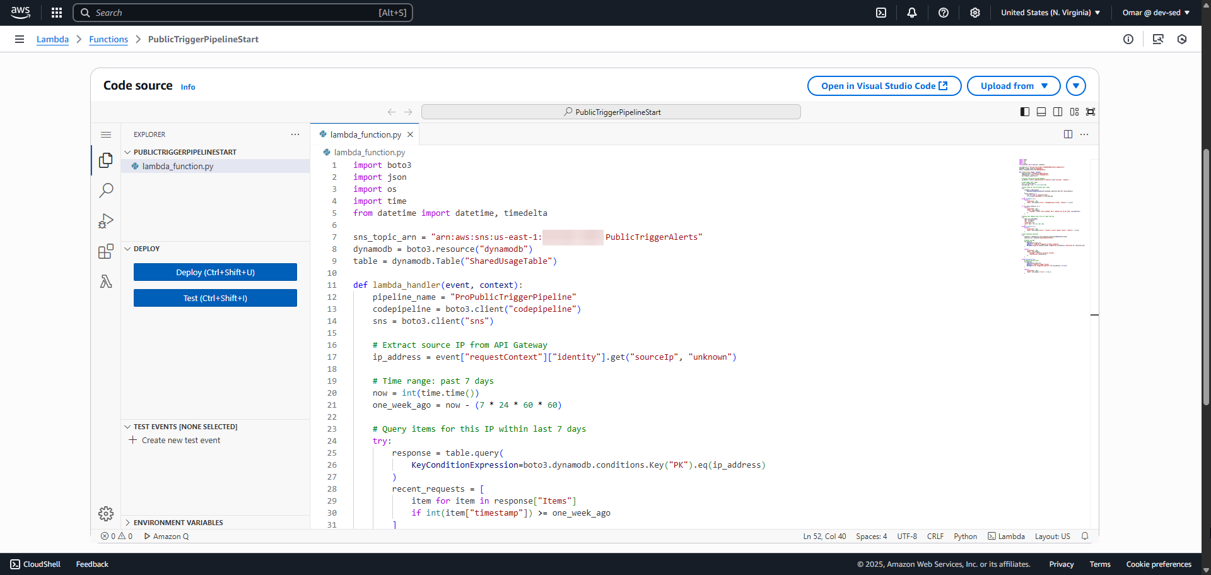1211x575 pixels.
Task: Toggle the editor full screen icon
Action: pos(1091,112)
